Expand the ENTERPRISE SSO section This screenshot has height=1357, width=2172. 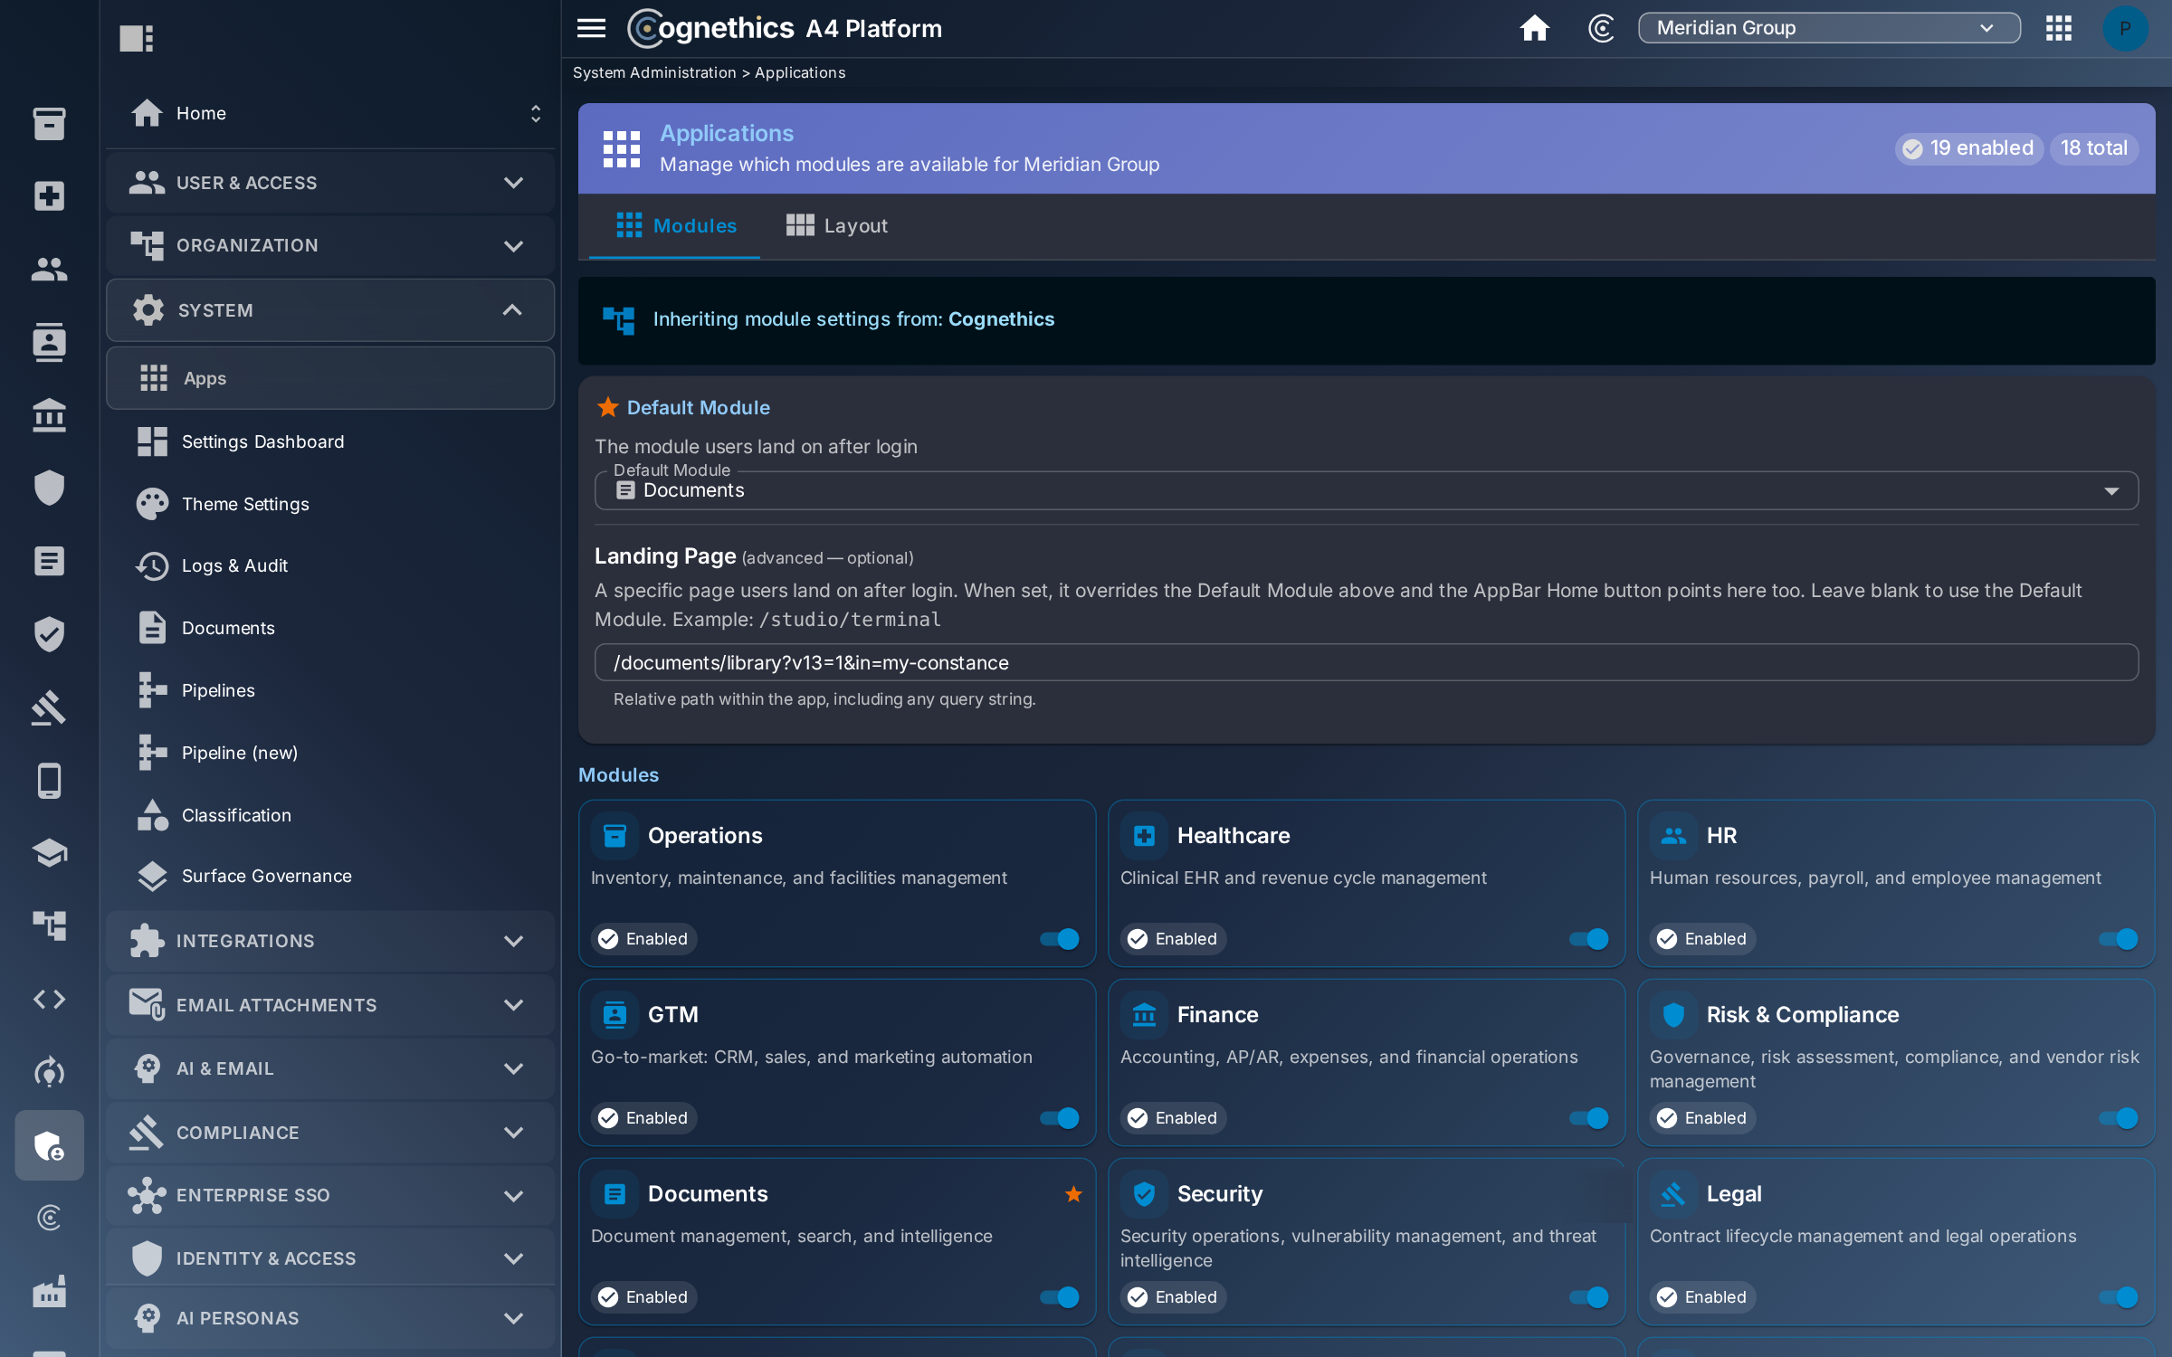pyautogui.click(x=330, y=1195)
